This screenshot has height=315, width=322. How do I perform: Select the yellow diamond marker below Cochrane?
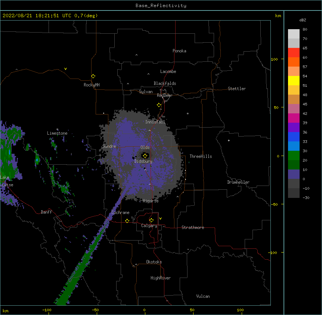[x=127, y=221]
